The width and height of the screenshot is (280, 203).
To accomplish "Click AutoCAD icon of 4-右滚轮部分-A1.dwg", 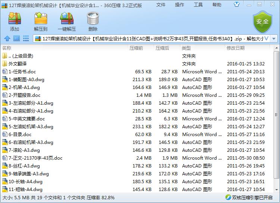I will point(4,111).
